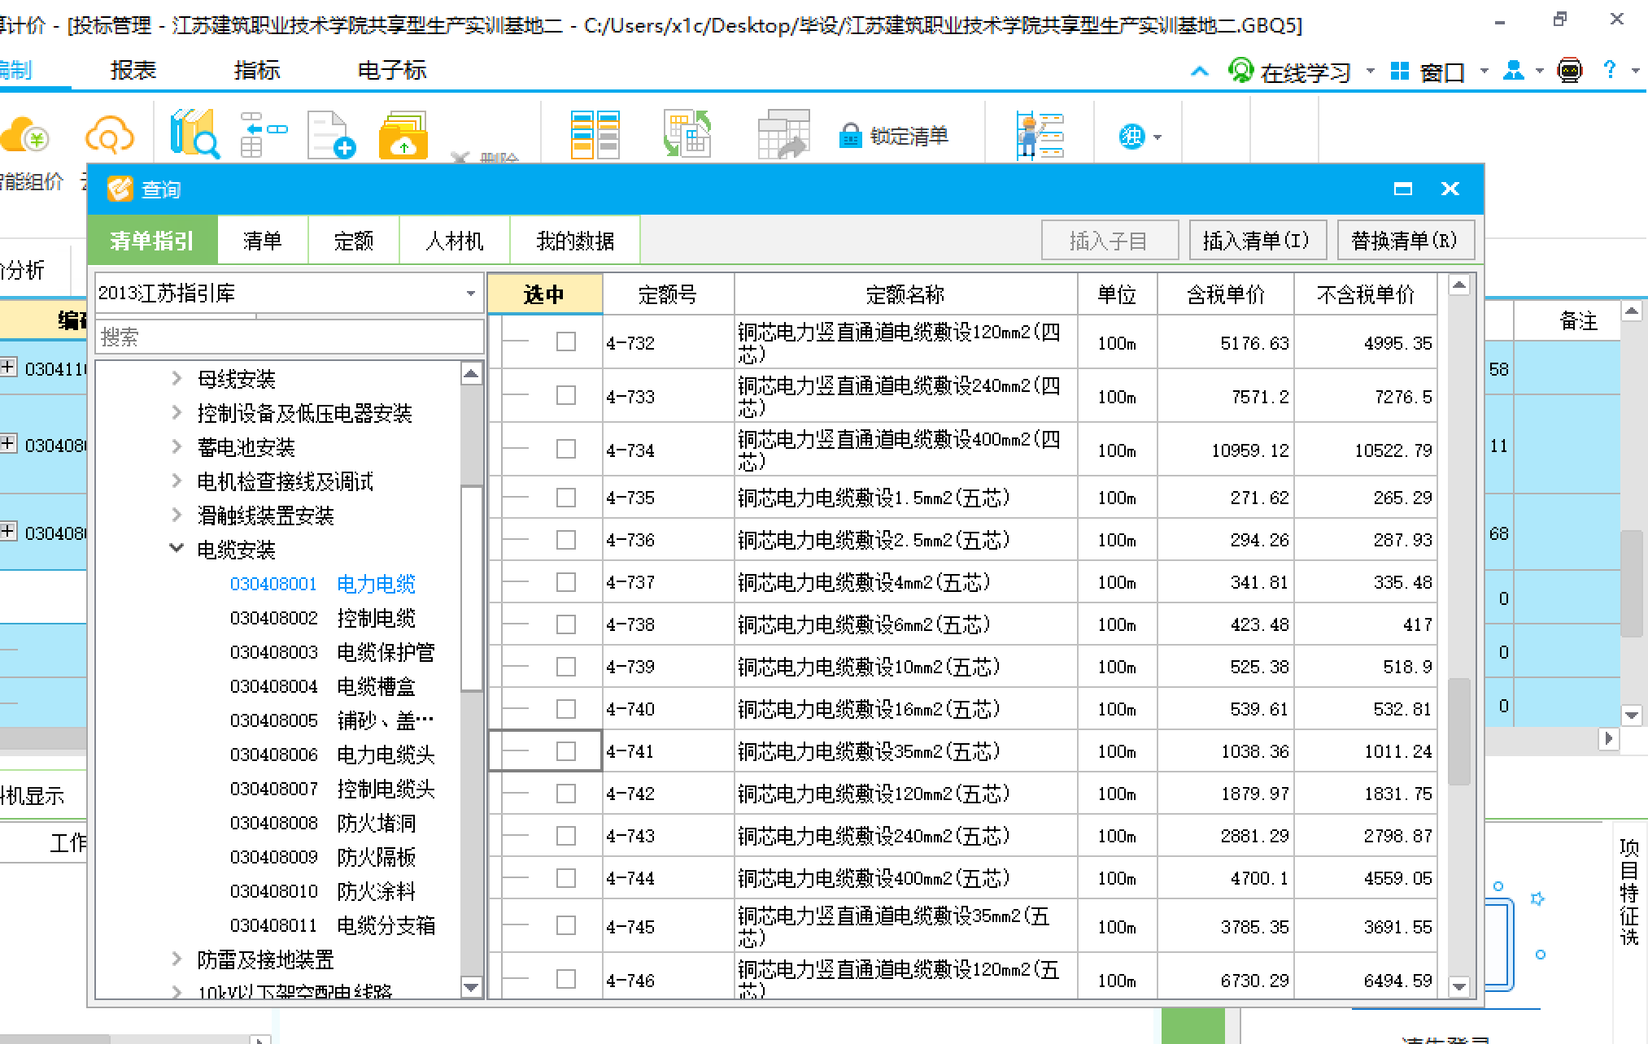This screenshot has height=1044, width=1648.
Task: Expand the 母线安装 tree node
Action: (x=177, y=378)
